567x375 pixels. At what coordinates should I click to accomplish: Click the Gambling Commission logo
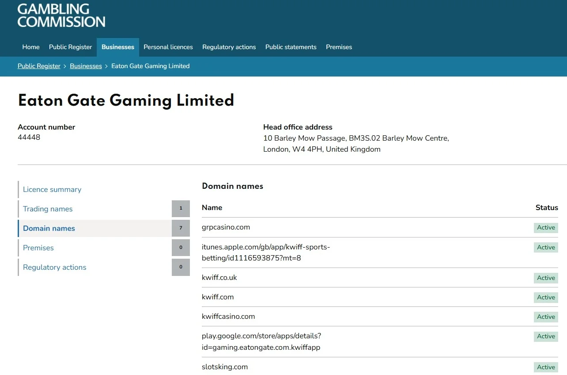[x=61, y=15]
